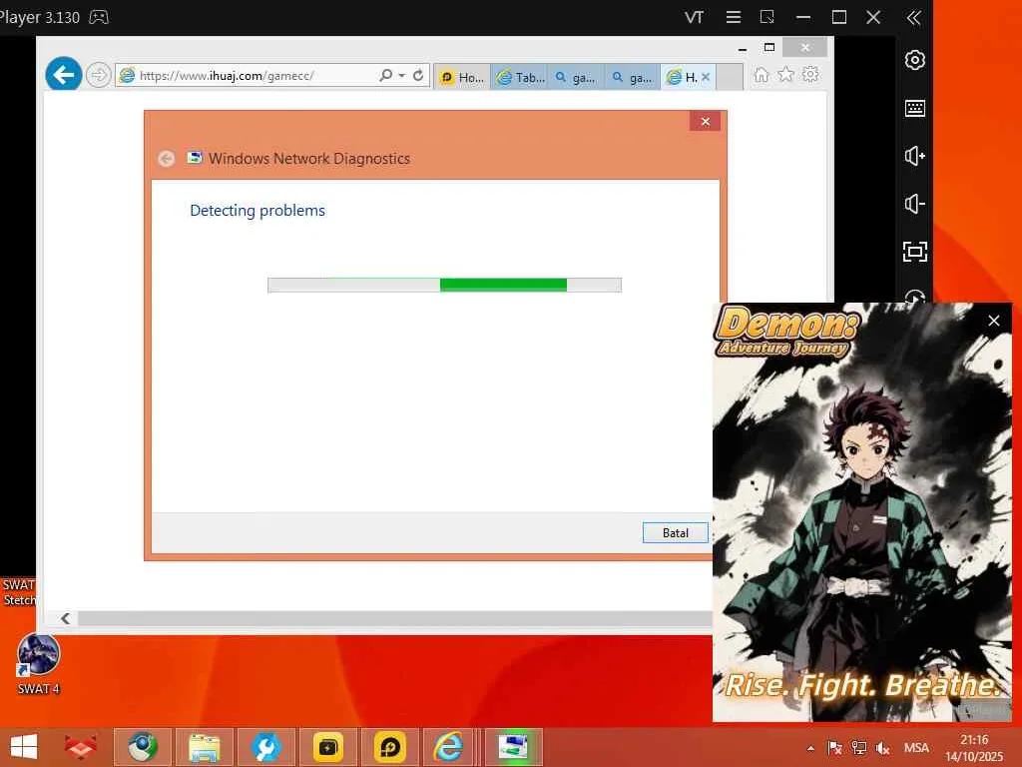Open the blue wrench taskbar app

pos(265,747)
